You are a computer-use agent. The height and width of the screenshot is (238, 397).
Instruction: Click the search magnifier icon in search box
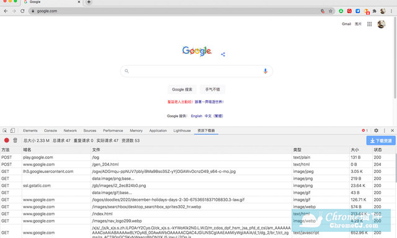pos(127,71)
